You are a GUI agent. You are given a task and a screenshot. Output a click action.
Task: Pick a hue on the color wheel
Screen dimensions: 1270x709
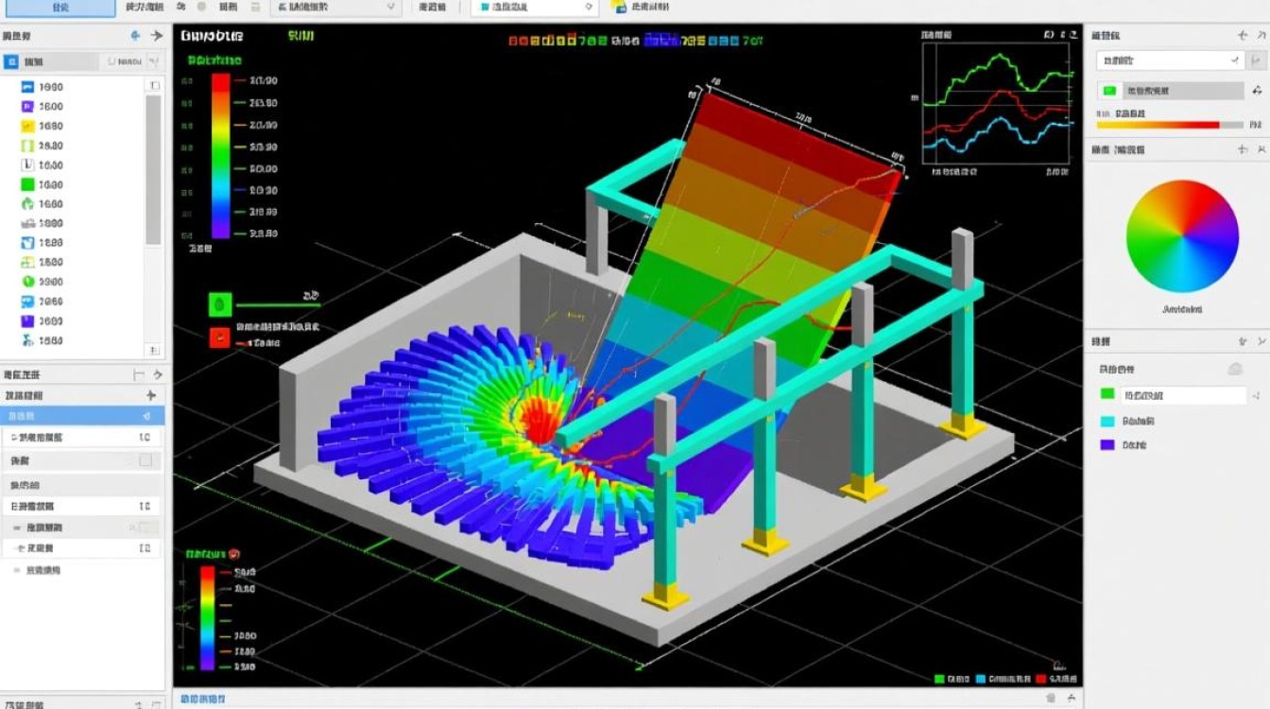[1182, 236]
